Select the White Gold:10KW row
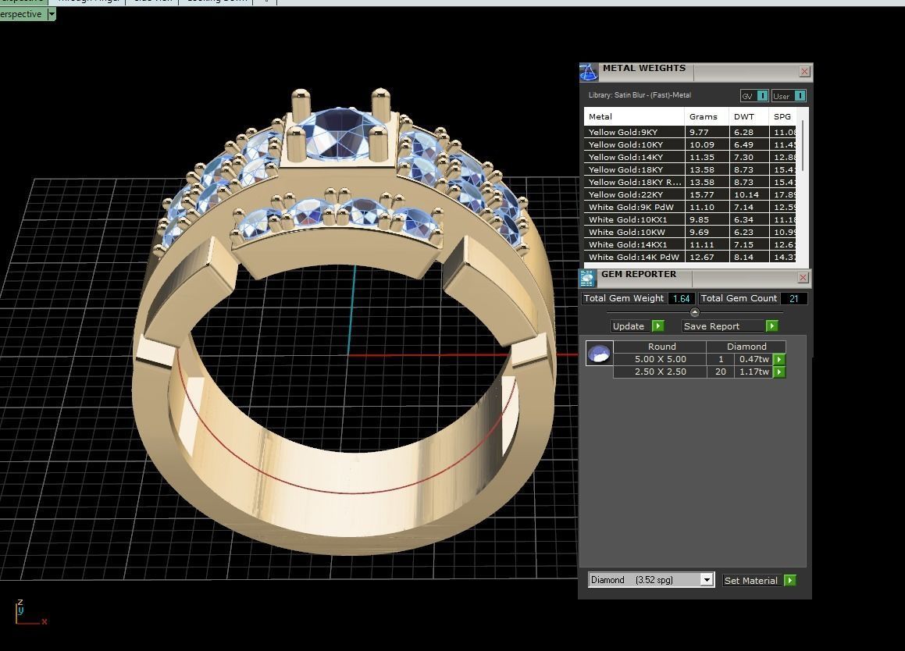Viewport: 905px width, 651px height. [689, 232]
